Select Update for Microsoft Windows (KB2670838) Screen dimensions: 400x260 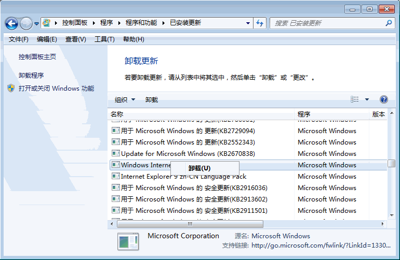pyautogui.click(x=249, y=154)
